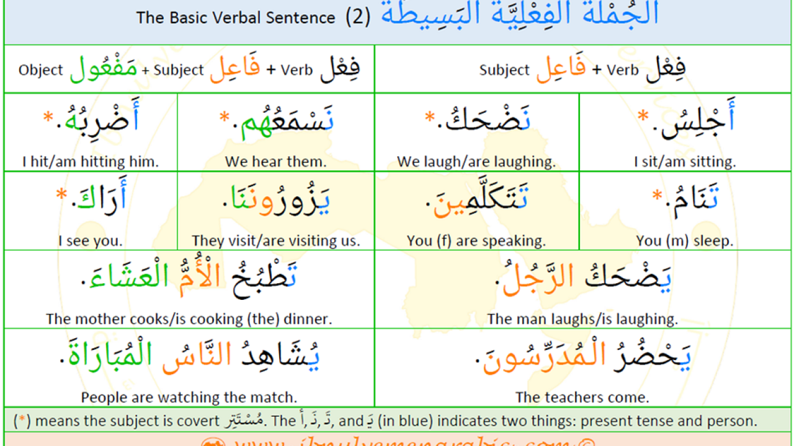
Task: Select the 'Subject + Verb' column header
Action: point(582,69)
